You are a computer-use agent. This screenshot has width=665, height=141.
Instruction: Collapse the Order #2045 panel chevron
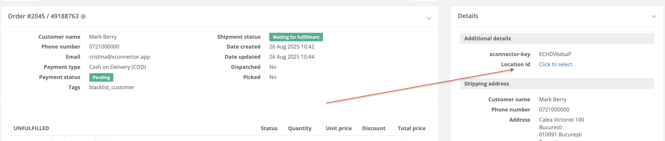(429, 18)
